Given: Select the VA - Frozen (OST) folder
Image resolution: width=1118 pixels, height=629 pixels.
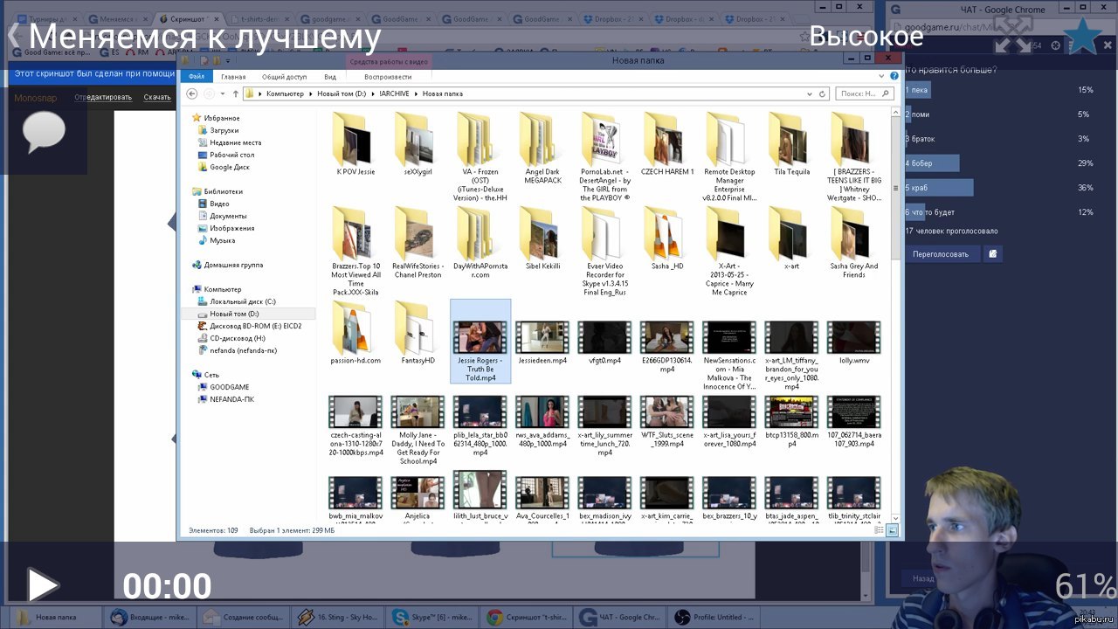Looking at the screenshot, I should tap(480, 157).
